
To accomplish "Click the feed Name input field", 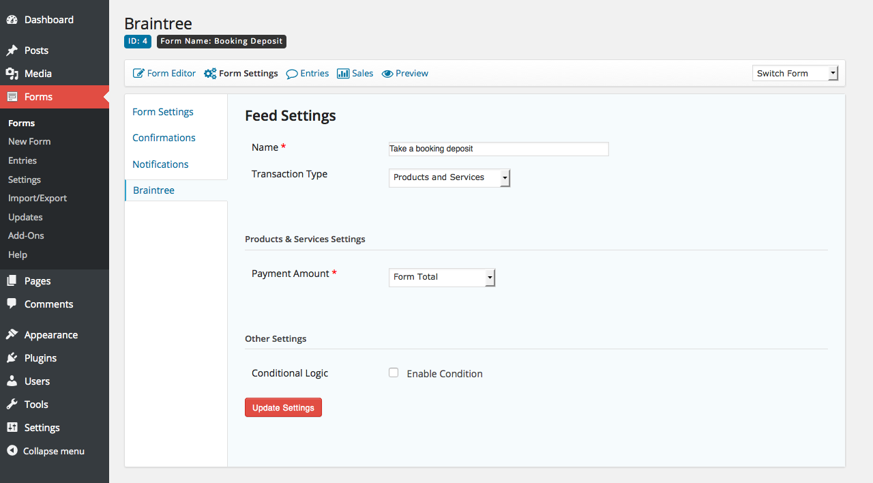I will pos(499,149).
